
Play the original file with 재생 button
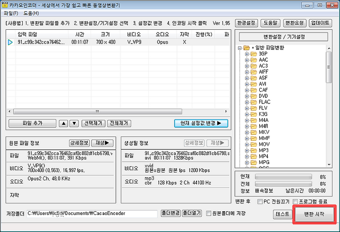click(102, 143)
